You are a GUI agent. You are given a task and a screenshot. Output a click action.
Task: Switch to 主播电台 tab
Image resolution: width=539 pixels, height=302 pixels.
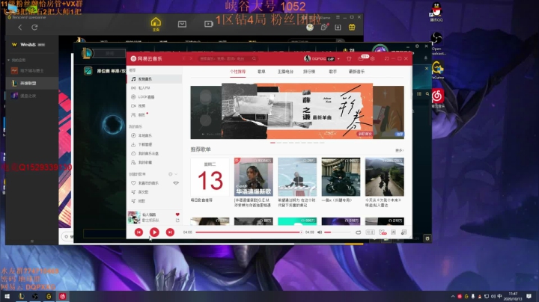285,72
